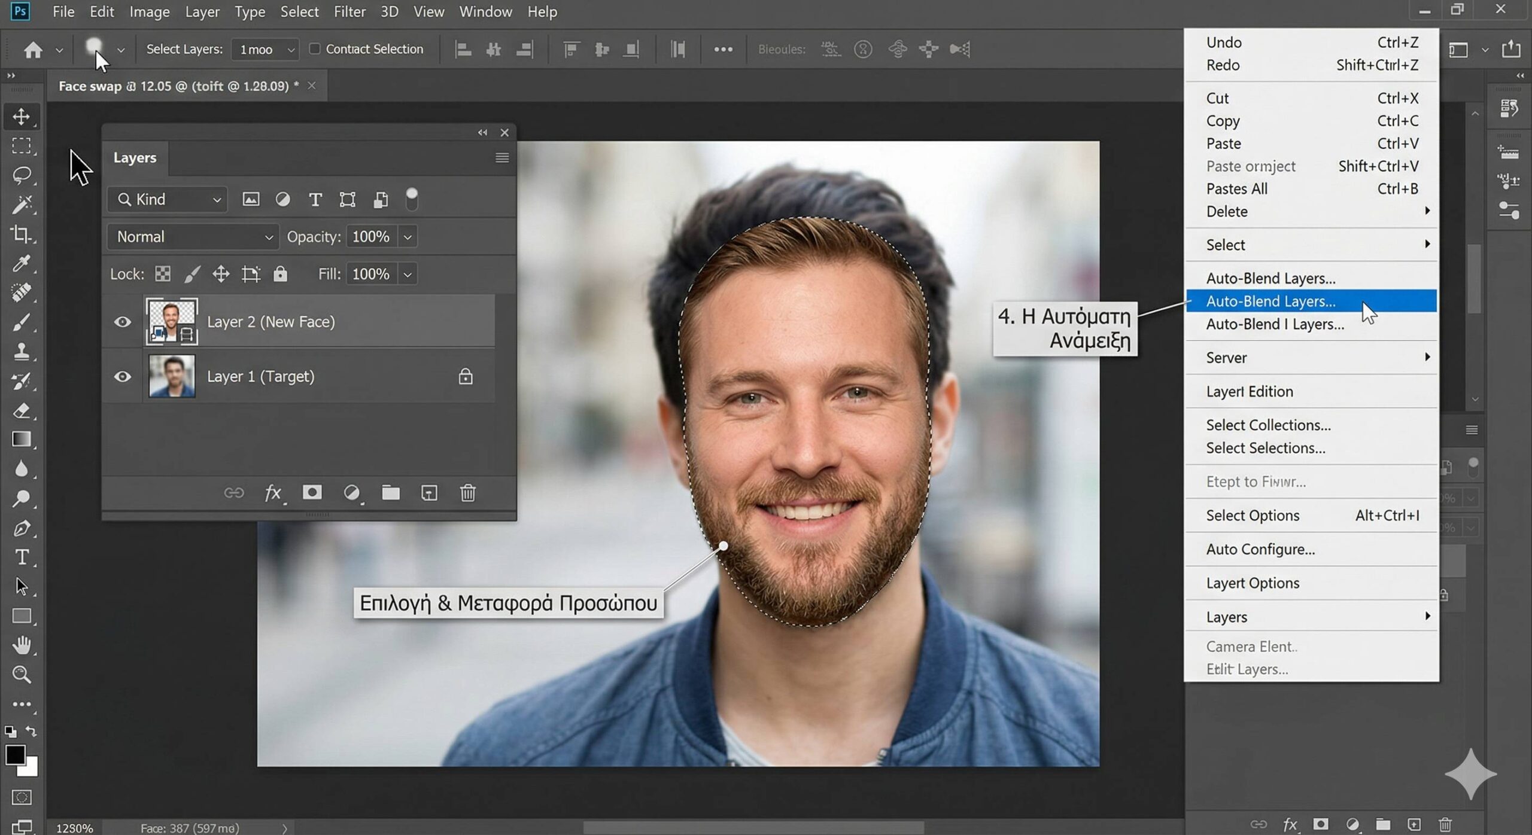The width and height of the screenshot is (1532, 835).
Task: Click the Layer 1 (Target) thumbnail
Action: 172,377
